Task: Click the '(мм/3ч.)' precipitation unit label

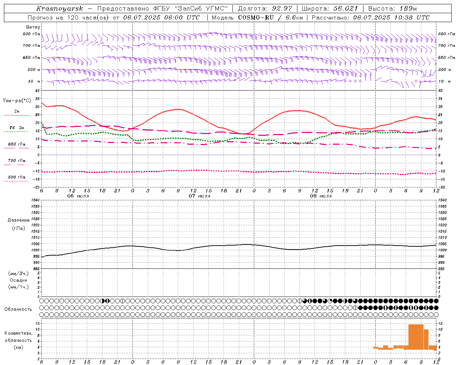Action: point(19,273)
